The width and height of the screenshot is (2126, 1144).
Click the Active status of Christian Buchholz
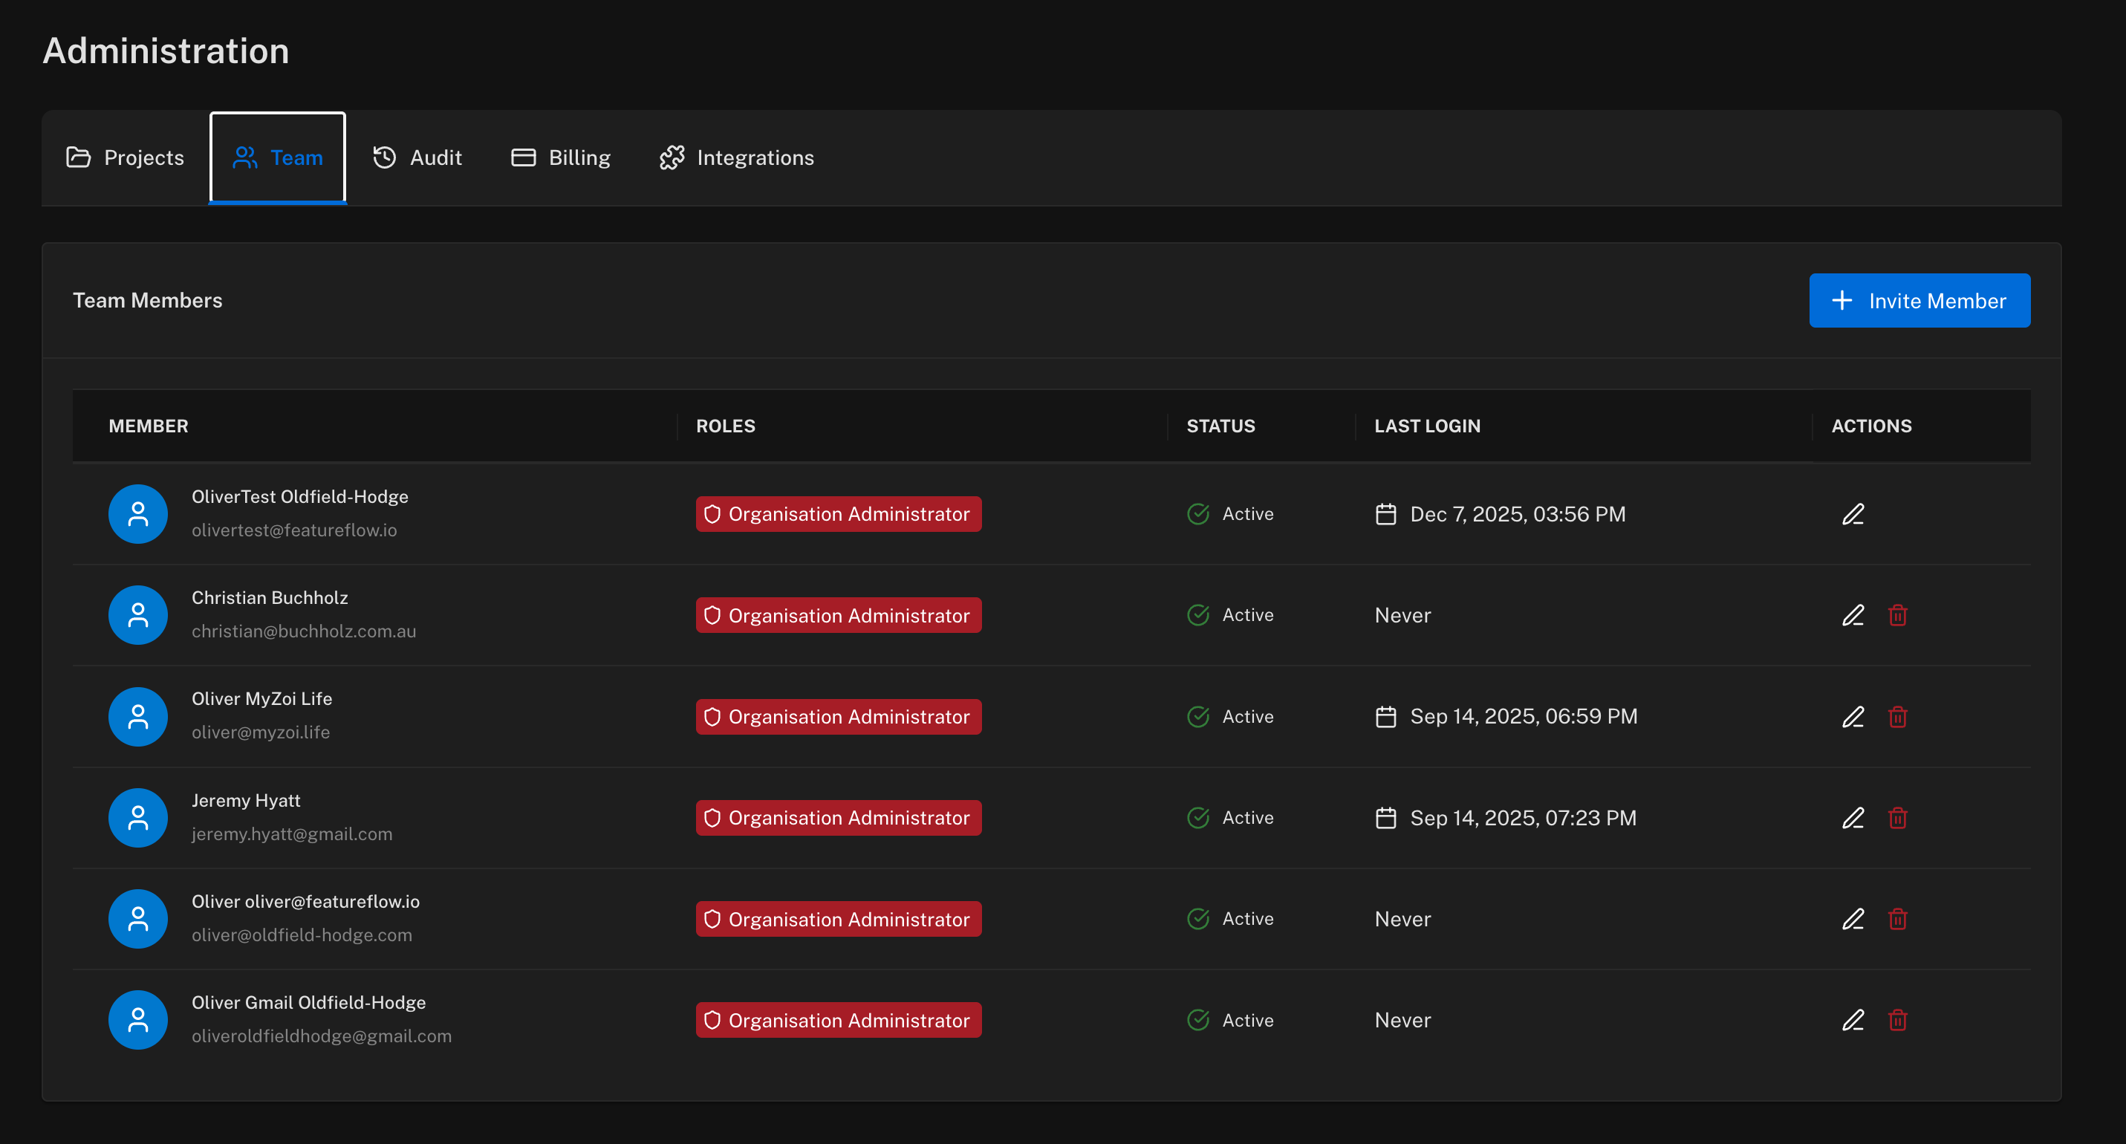point(1231,615)
